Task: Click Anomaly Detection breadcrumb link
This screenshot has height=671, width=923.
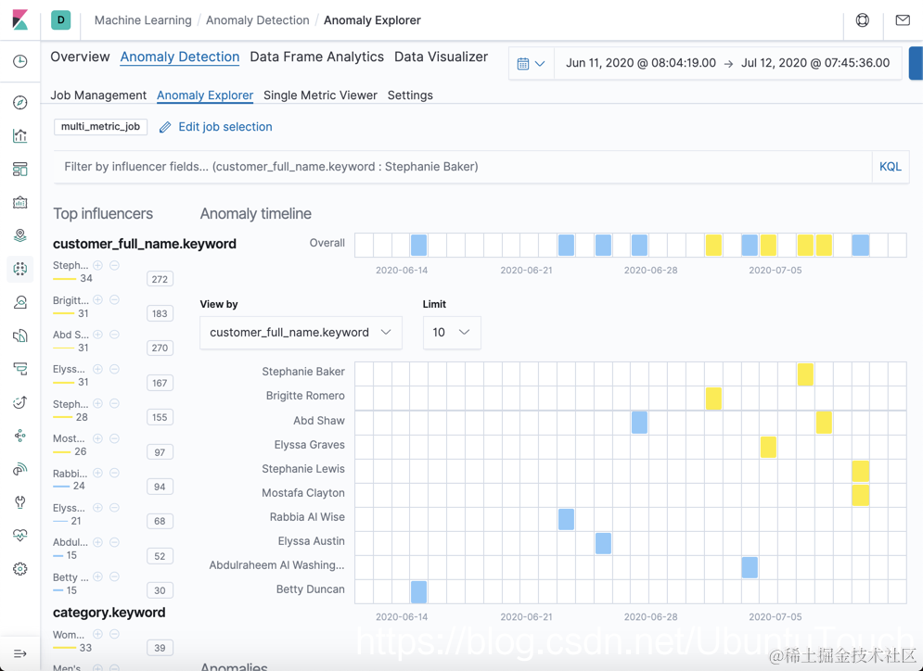Action: pyautogui.click(x=257, y=20)
